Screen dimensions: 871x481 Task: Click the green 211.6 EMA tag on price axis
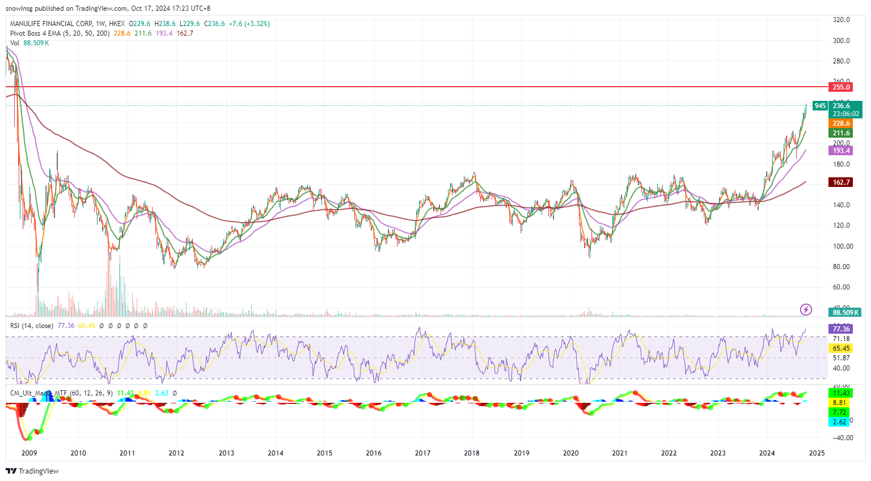click(x=841, y=133)
